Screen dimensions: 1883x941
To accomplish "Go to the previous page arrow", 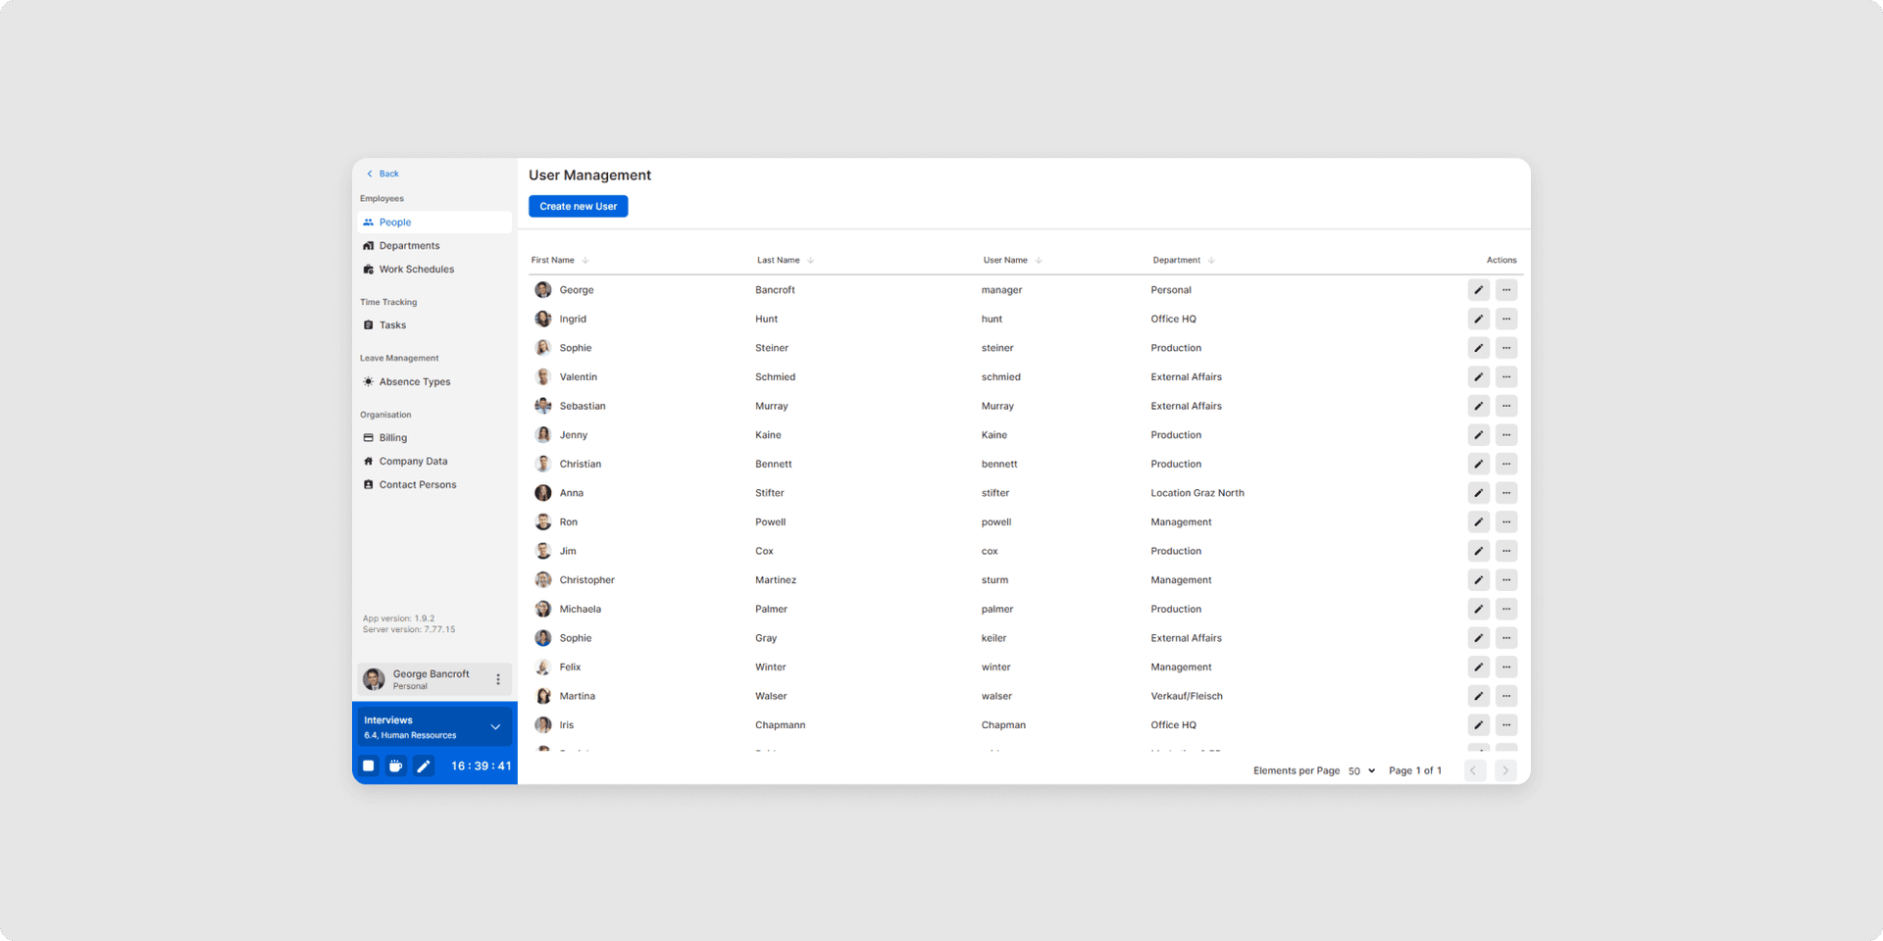I will pos(1473,770).
